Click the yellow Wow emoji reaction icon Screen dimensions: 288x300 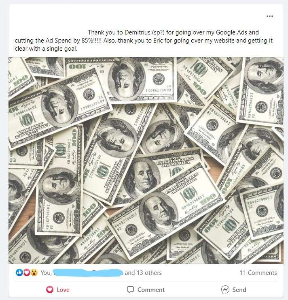click(34, 272)
